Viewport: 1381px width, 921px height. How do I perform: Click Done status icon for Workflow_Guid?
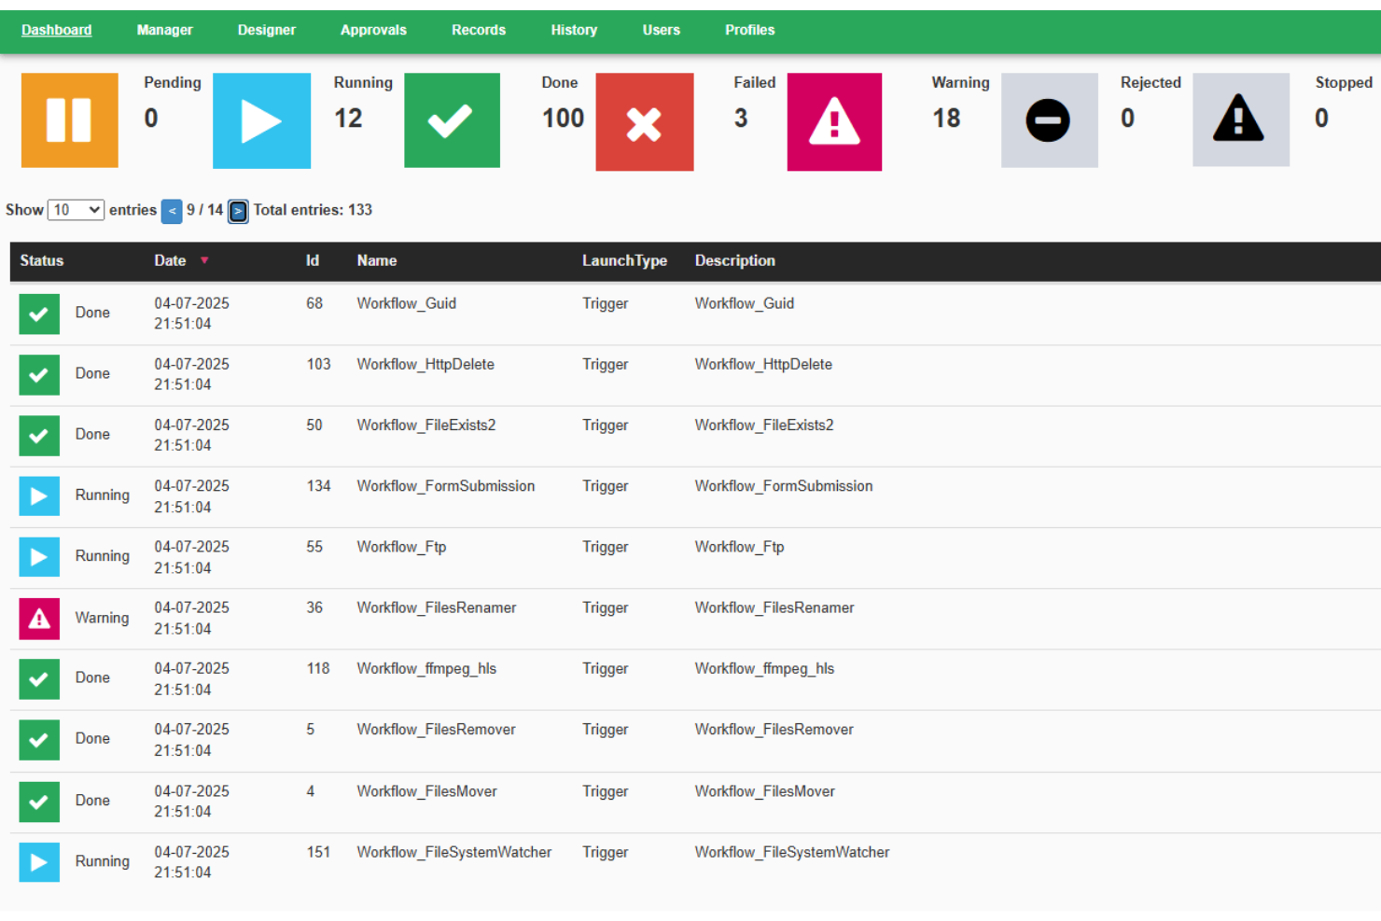(39, 314)
